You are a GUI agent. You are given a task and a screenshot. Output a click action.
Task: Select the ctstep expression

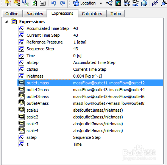[x=32, y=69]
